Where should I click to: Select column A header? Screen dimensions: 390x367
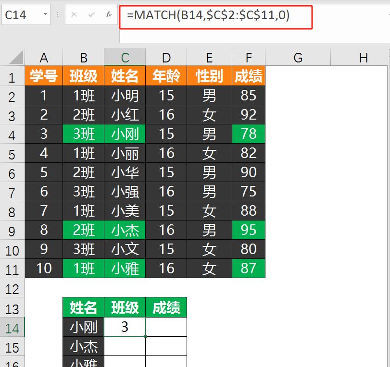coord(44,57)
